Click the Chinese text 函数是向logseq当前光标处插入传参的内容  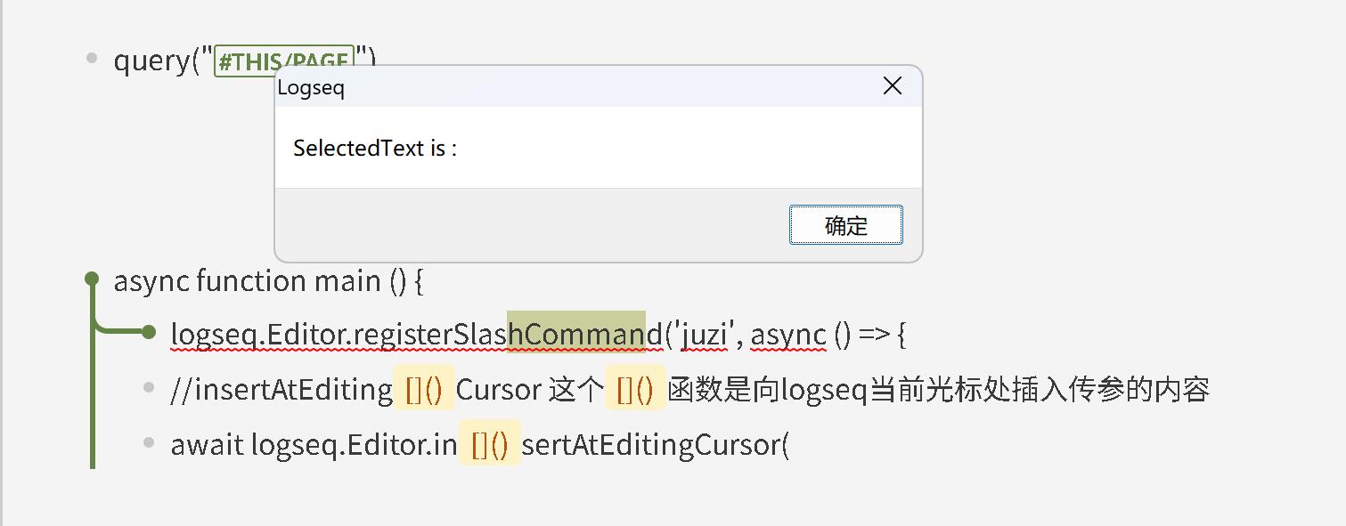939,390
